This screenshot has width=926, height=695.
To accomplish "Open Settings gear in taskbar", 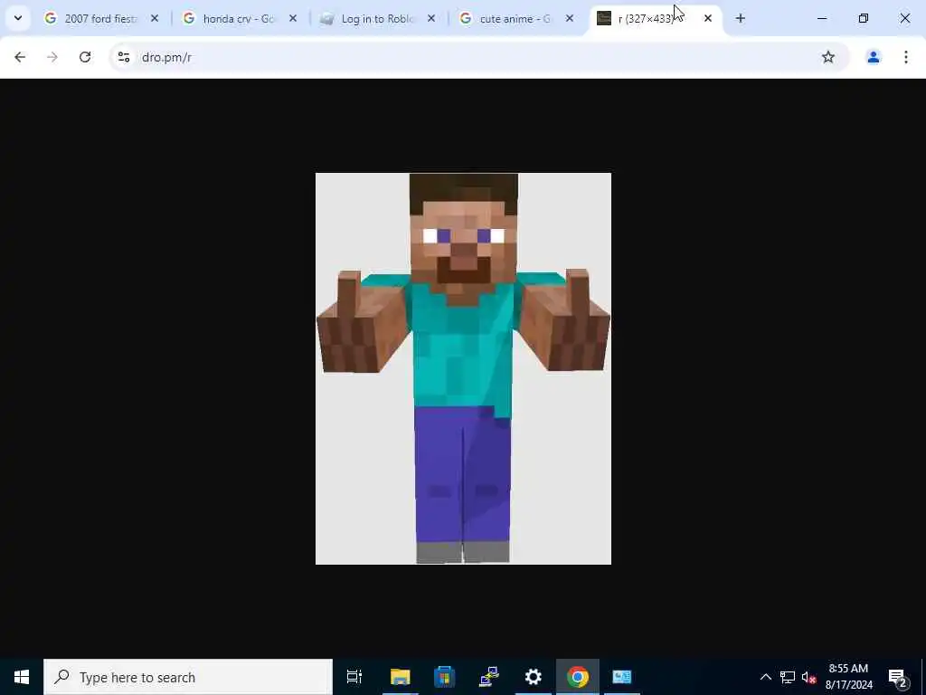I will [x=534, y=677].
